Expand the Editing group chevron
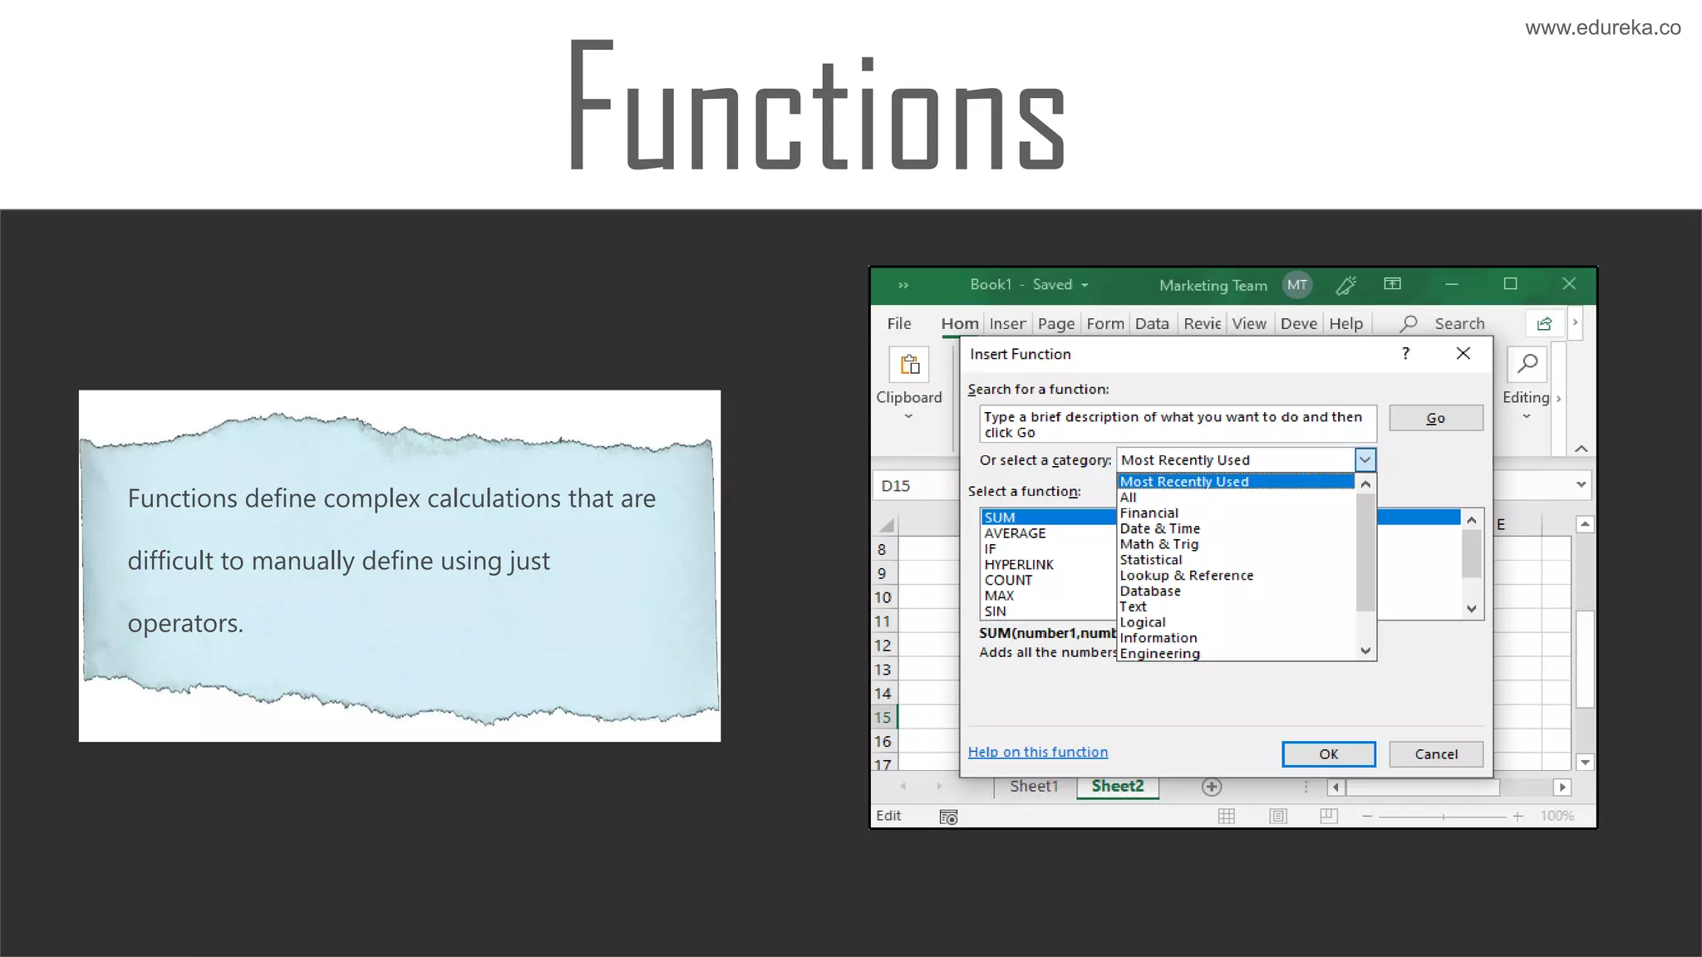The image size is (1702, 957). pyautogui.click(x=1527, y=416)
